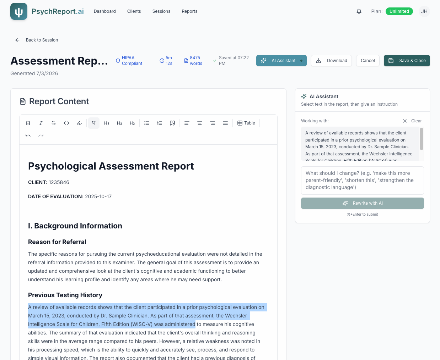Image resolution: width=440 pixels, height=360 pixels.
Task: Click Rewrite with AI button
Action: click(363, 203)
